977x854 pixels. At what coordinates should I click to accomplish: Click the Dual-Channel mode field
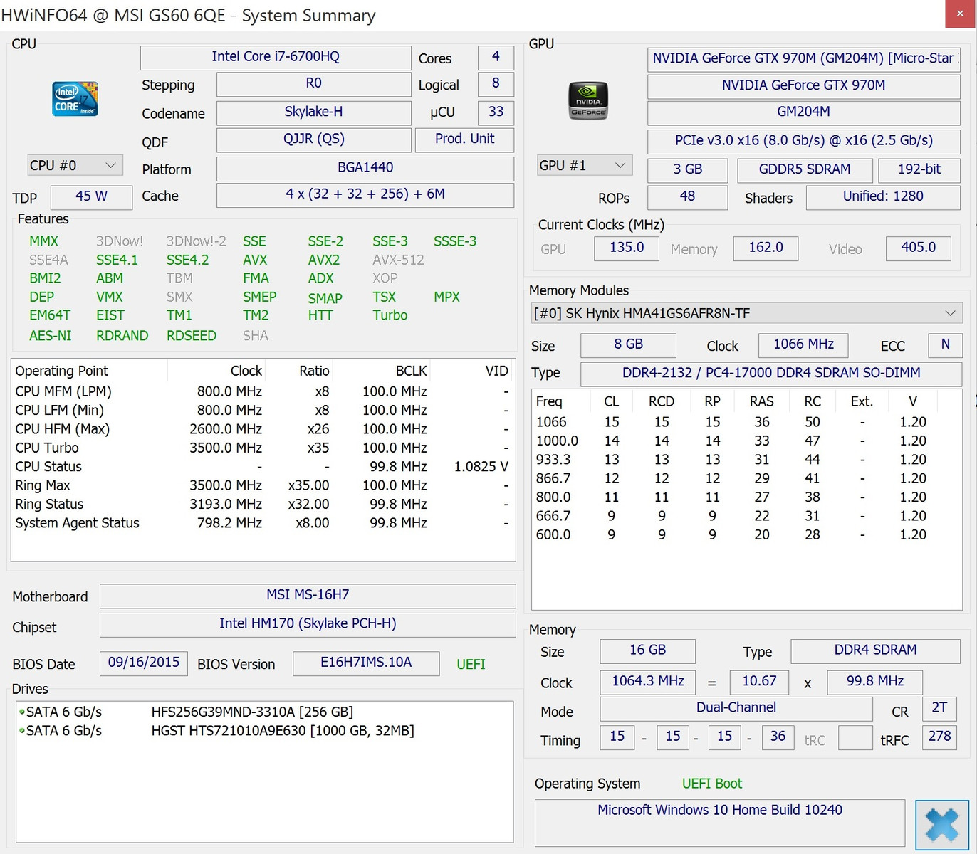[736, 709]
